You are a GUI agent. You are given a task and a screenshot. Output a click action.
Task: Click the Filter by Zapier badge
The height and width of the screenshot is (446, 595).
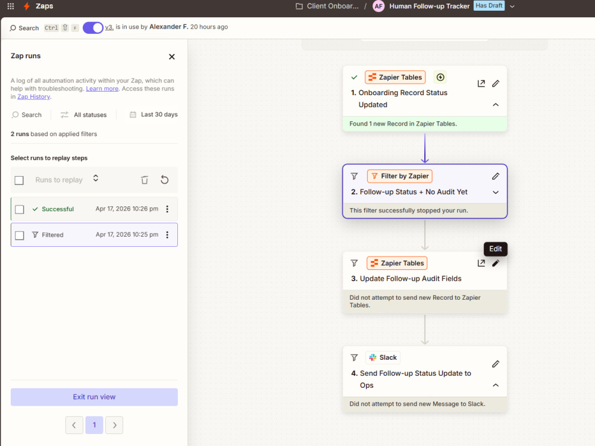pyautogui.click(x=400, y=177)
